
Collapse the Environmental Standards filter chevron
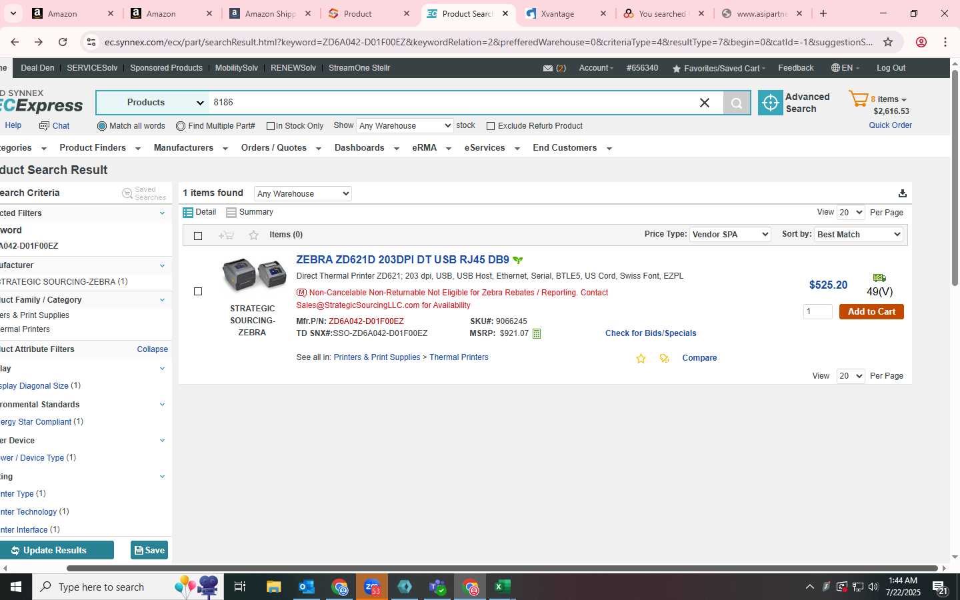(x=162, y=405)
